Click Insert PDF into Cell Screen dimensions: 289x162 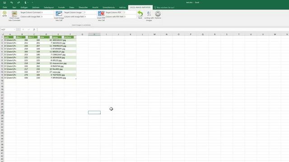(x=101, y=16)
